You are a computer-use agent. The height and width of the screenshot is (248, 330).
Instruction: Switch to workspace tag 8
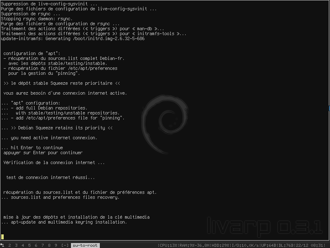point(49,245)
